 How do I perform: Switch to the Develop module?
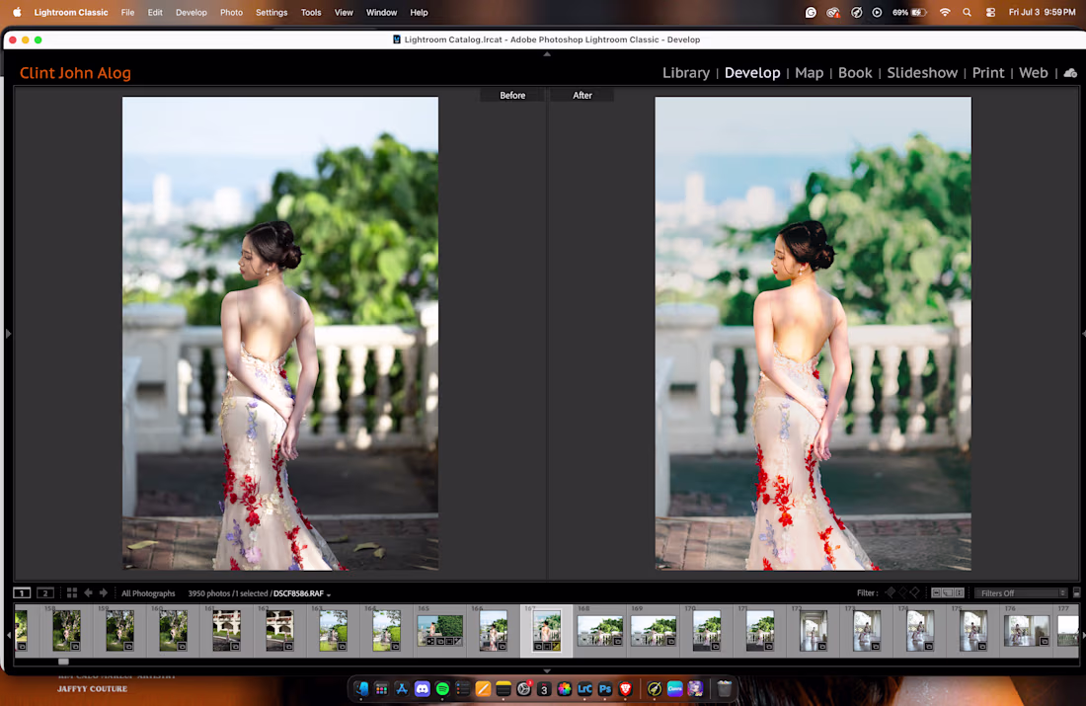[752, 73]
